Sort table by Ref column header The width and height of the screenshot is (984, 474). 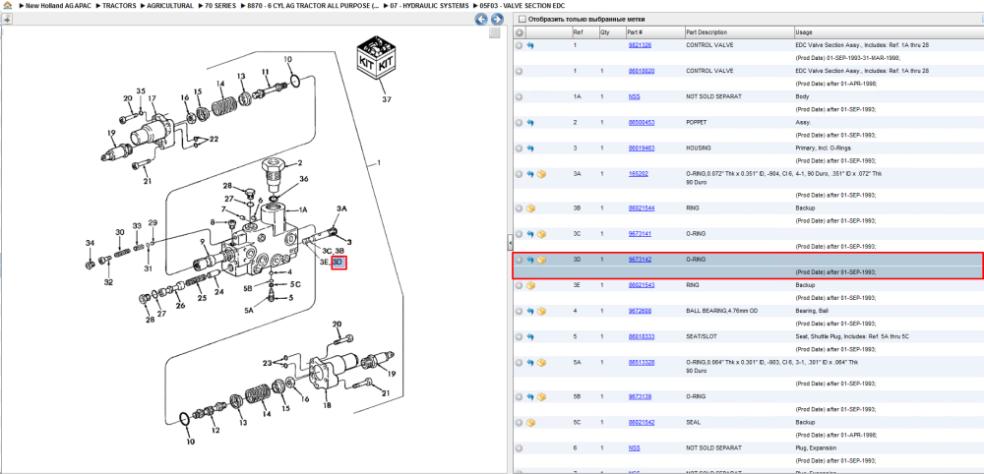(x=584, y=32)
